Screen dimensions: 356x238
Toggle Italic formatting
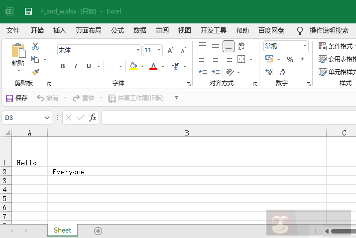pyautogui.click(x=76, y=66)
